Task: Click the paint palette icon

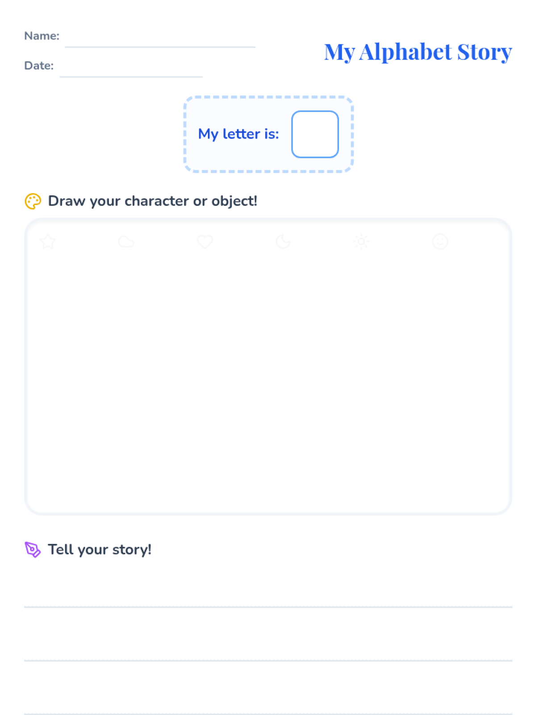Action: tap(33, 201)
